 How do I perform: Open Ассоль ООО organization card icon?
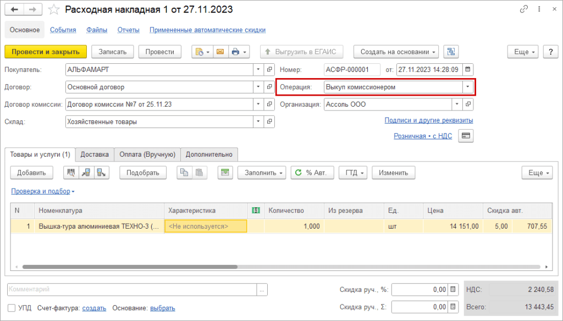468,104
